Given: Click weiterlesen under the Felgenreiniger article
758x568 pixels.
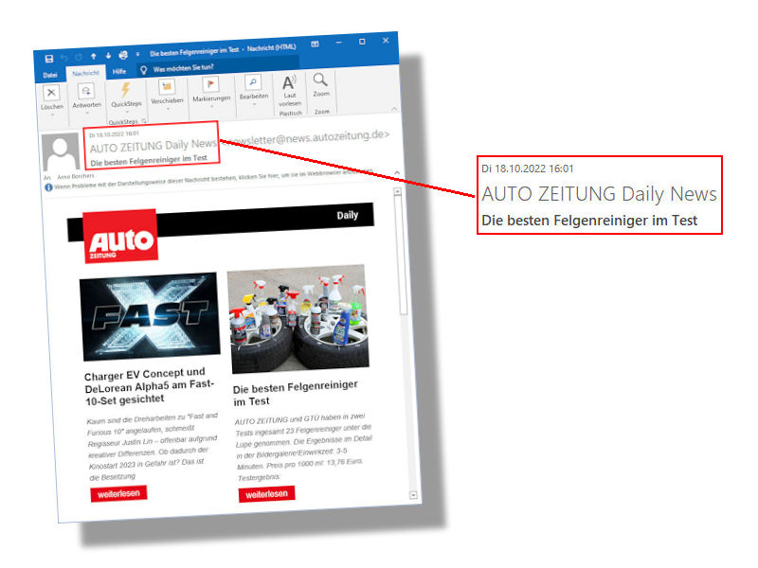Looking at the screenshot, I should 266,494.
